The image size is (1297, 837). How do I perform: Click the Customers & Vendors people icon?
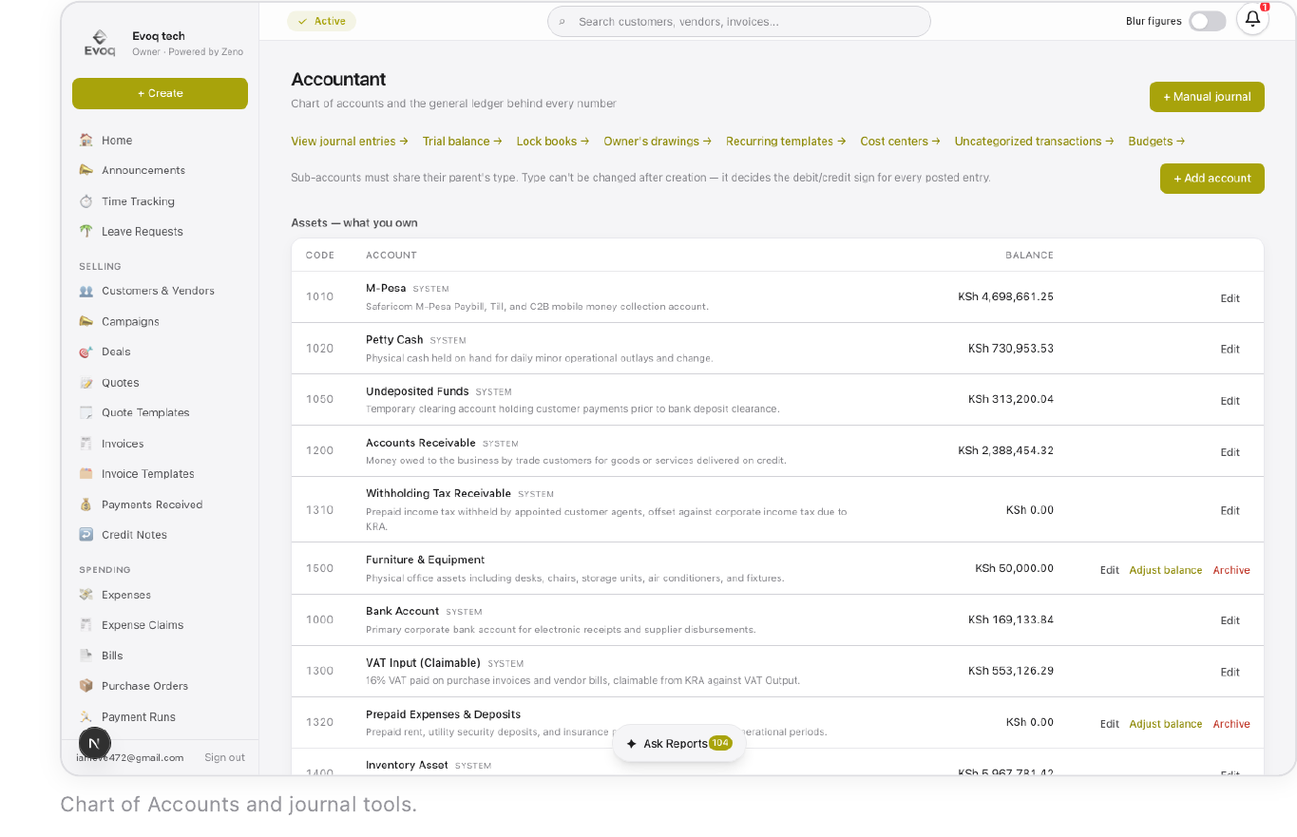(x=86, y=291)
